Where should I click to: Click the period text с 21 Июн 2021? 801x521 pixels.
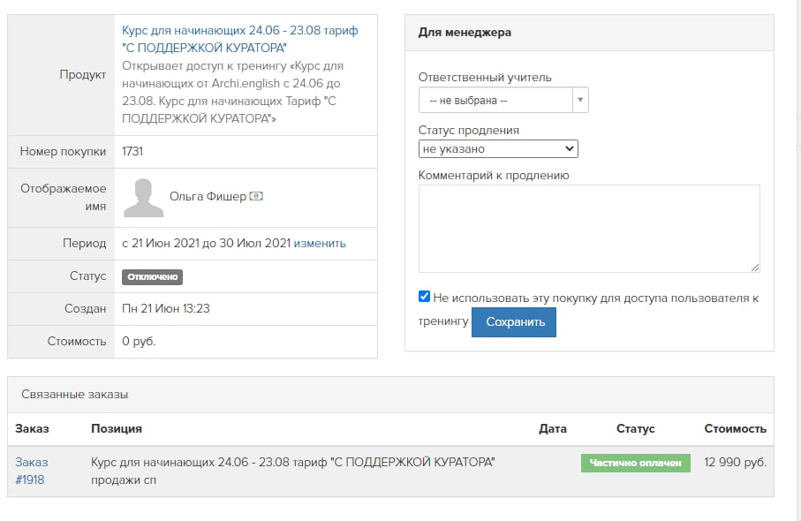(161, 244)
